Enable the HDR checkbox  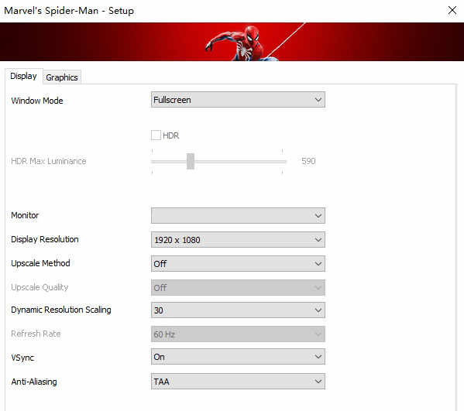pos(156,135)
